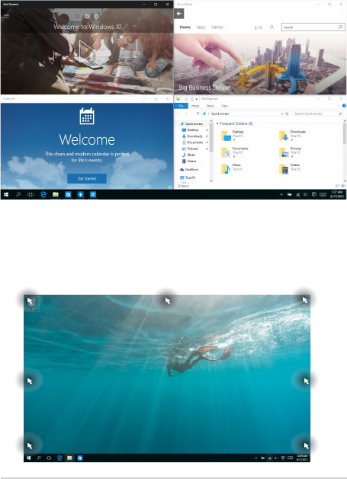Click the Get started button in Calendar

coord(87,178)
